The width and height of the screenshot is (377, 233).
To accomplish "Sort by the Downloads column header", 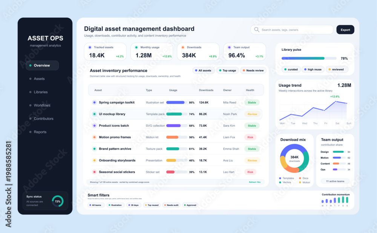I will 206,90.
